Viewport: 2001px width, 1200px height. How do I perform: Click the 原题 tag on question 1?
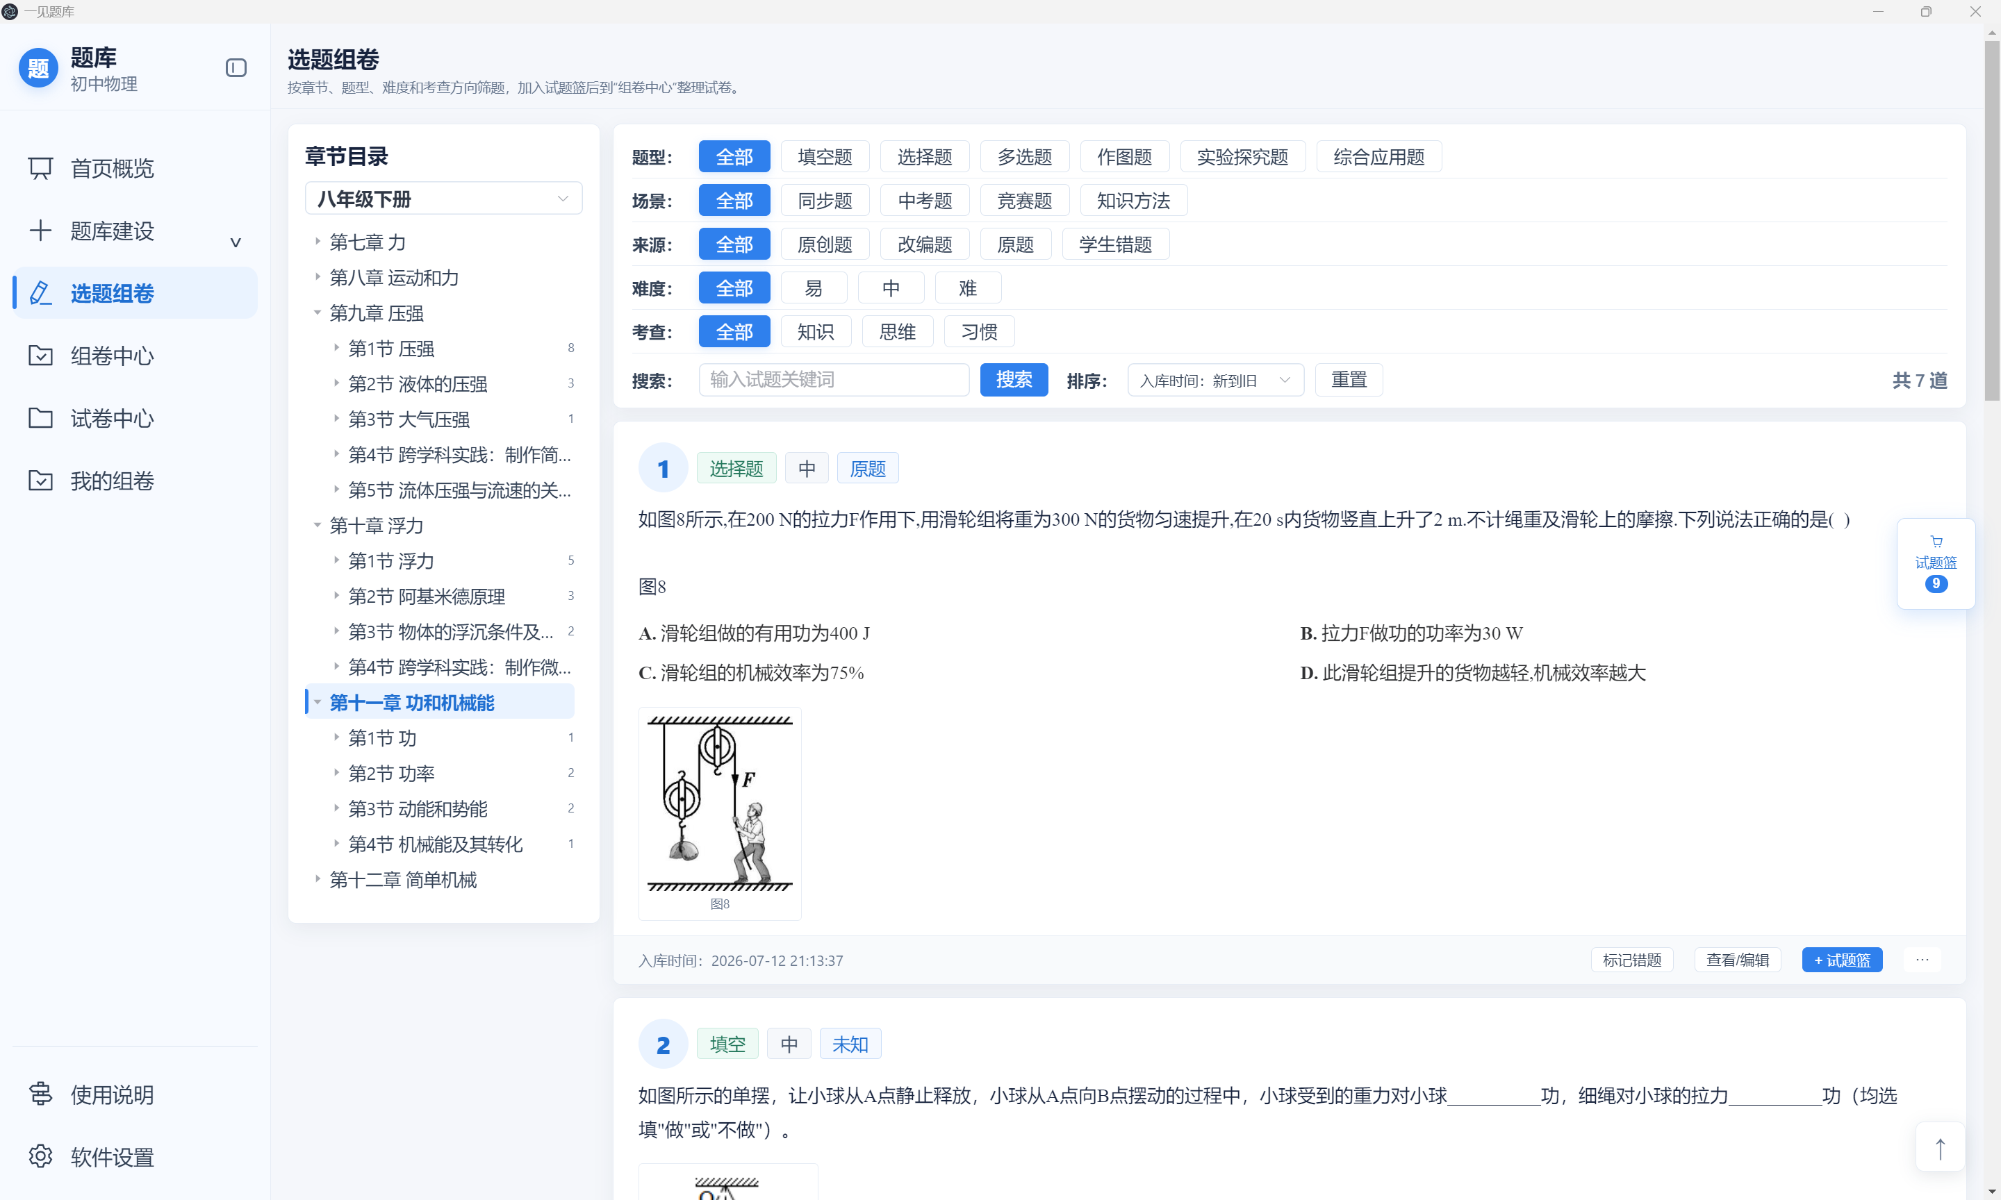pos(867,468)
